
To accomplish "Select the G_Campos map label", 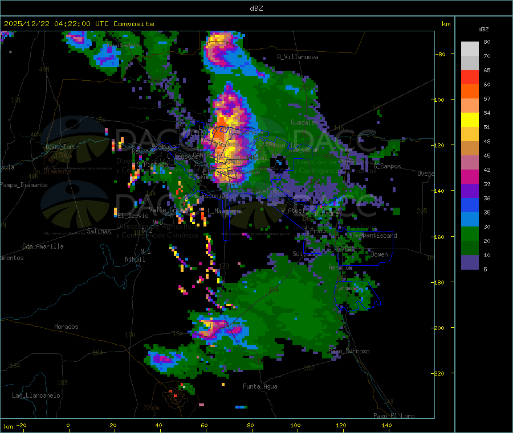I will [x=388, y=166].
